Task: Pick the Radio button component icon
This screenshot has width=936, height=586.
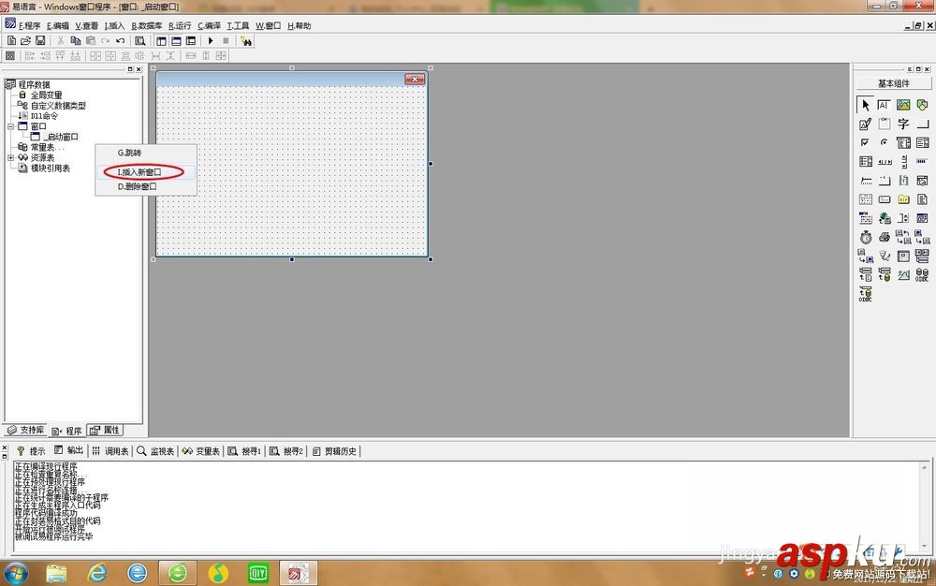Action: pyautogui.click(x=885, y=142)
